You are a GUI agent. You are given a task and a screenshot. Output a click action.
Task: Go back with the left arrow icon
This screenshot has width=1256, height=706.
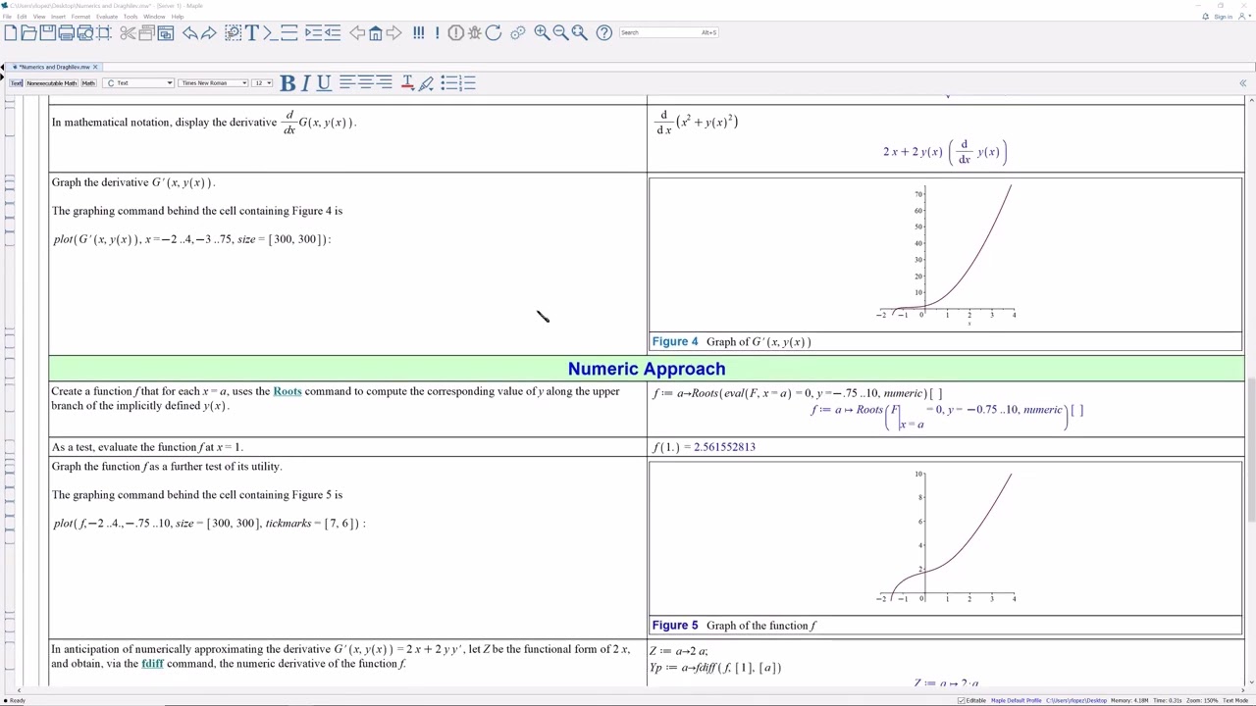pos(357,33)
